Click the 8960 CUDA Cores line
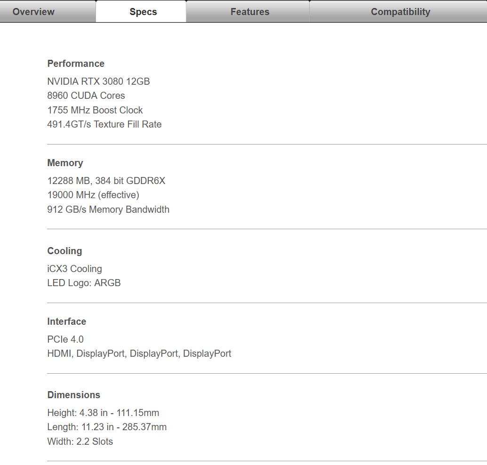This screenshot has height=465, width=487. [x=86, y=96]
